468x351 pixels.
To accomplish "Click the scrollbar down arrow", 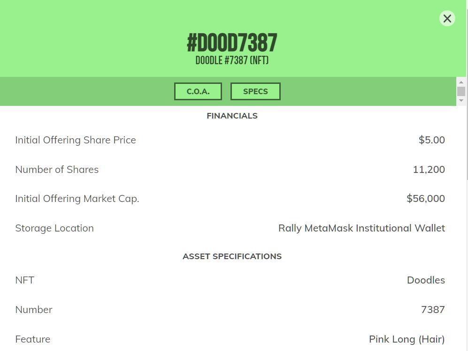I will [461, 100].
